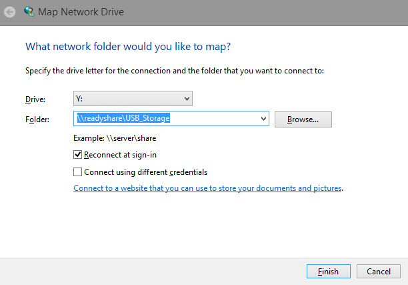Viewport: 408px width, 285px height.
Task: Uncheck the Reconnect at sign-in checkbox
Action: tap(77, 154)
